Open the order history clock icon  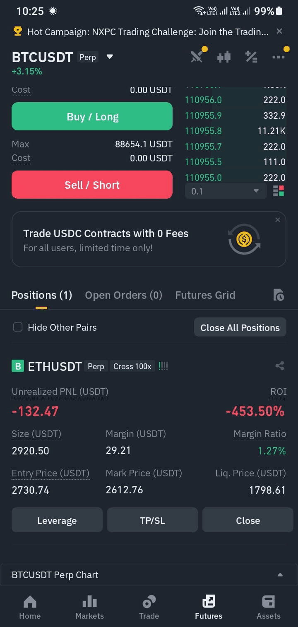tap(279, 295)
